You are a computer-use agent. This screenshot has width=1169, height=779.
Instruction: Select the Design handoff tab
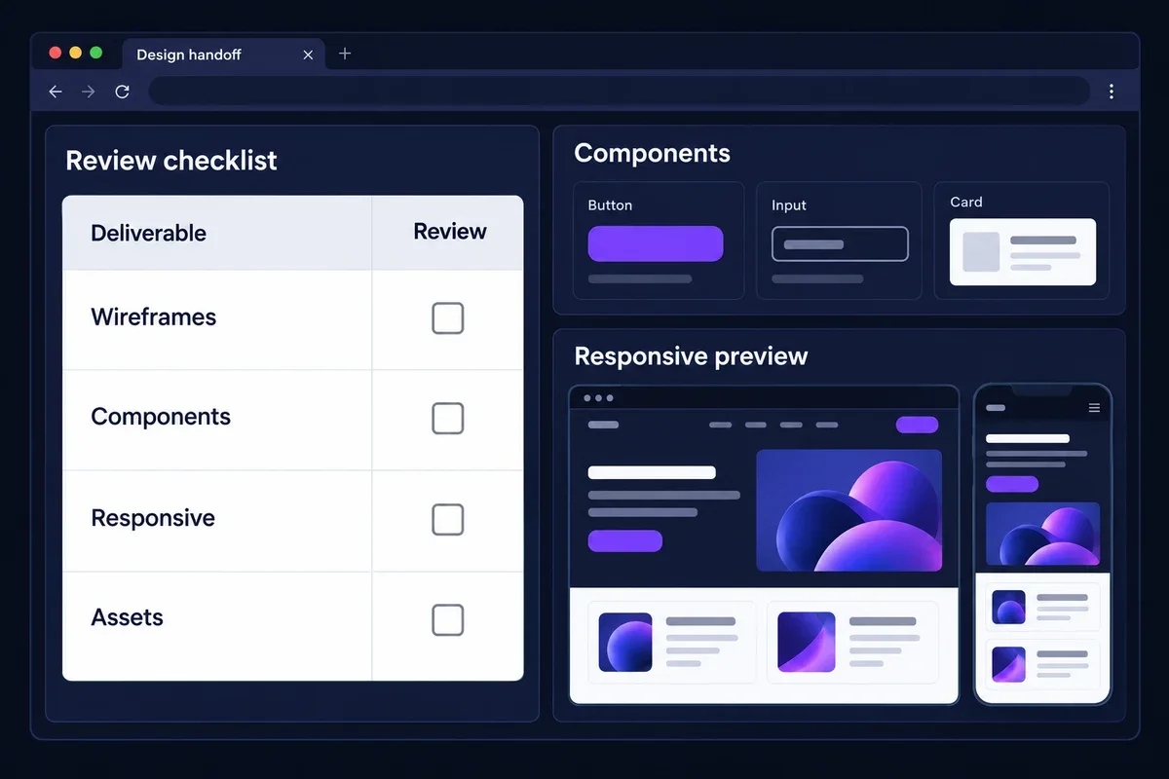click(x=224, y=55)
